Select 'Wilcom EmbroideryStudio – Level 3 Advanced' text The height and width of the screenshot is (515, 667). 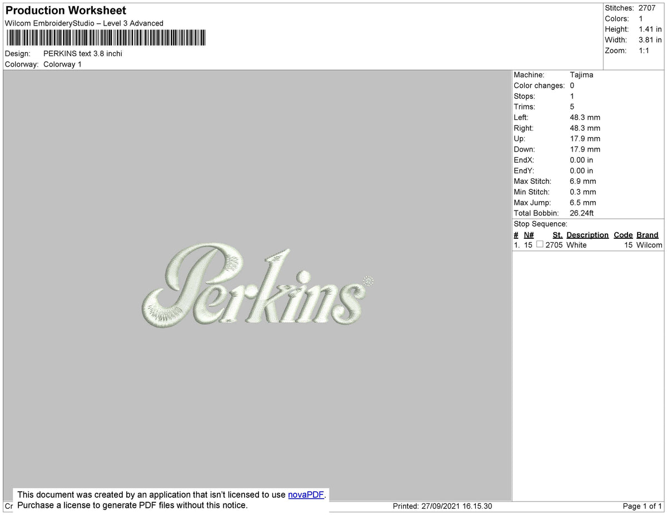pyautogui.click(x=84, y=23)
